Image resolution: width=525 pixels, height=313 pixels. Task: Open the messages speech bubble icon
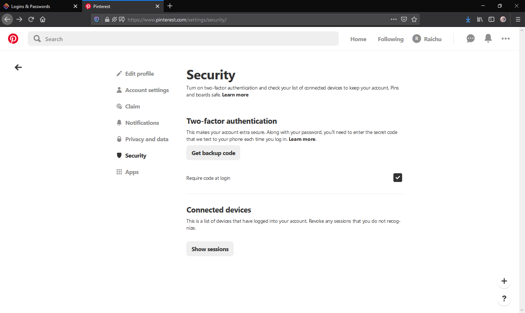click(471, 39)
